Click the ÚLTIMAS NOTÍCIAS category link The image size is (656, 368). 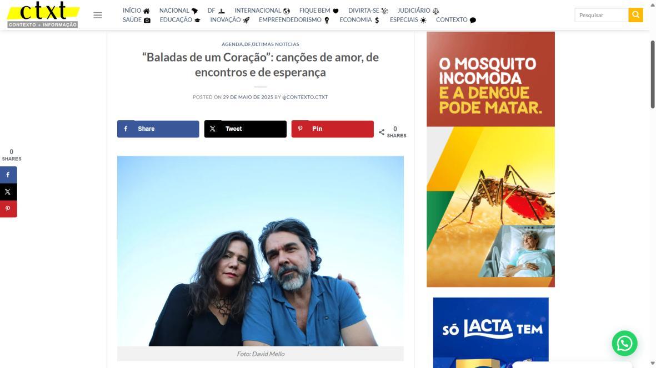click(276, 44)
